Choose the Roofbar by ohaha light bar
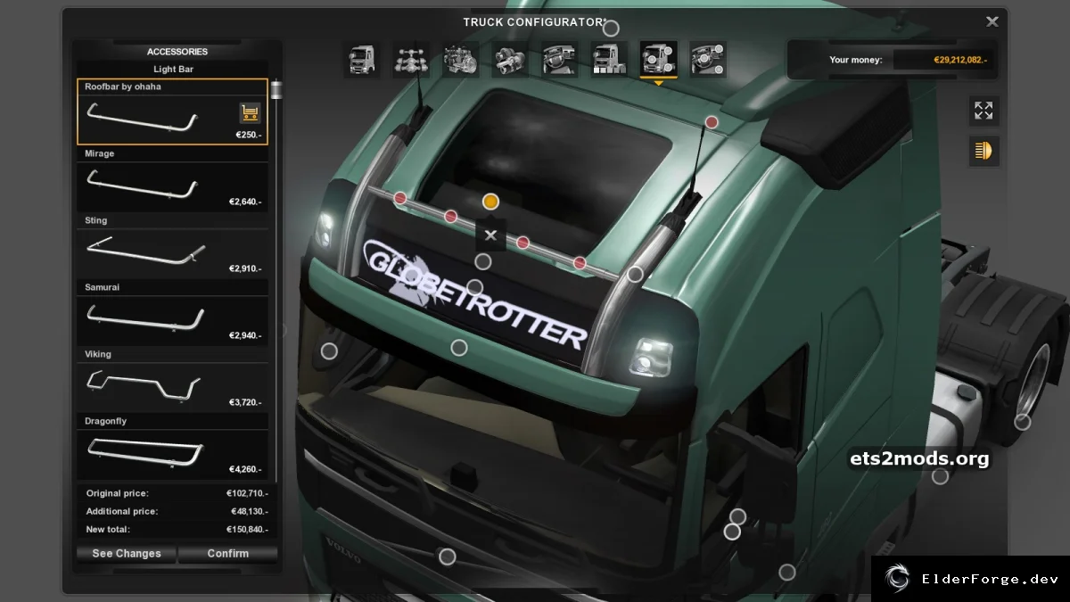This screenshot has height=602, width=1070. [x=172, y=111]
